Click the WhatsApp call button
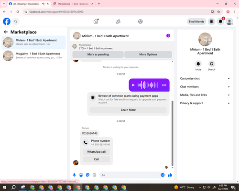Viewport: 239px width, 191px height. [96, 152]
